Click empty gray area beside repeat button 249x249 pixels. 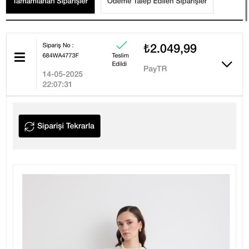tap(169, 126)
